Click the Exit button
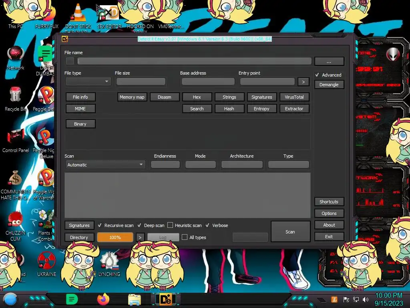This screenshot has width=410, height=308. (329, 237)
